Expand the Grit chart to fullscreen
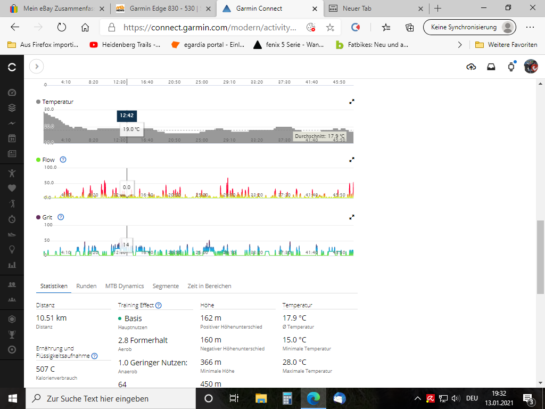Viewport: 545px width, 409px height. (351, 217)
